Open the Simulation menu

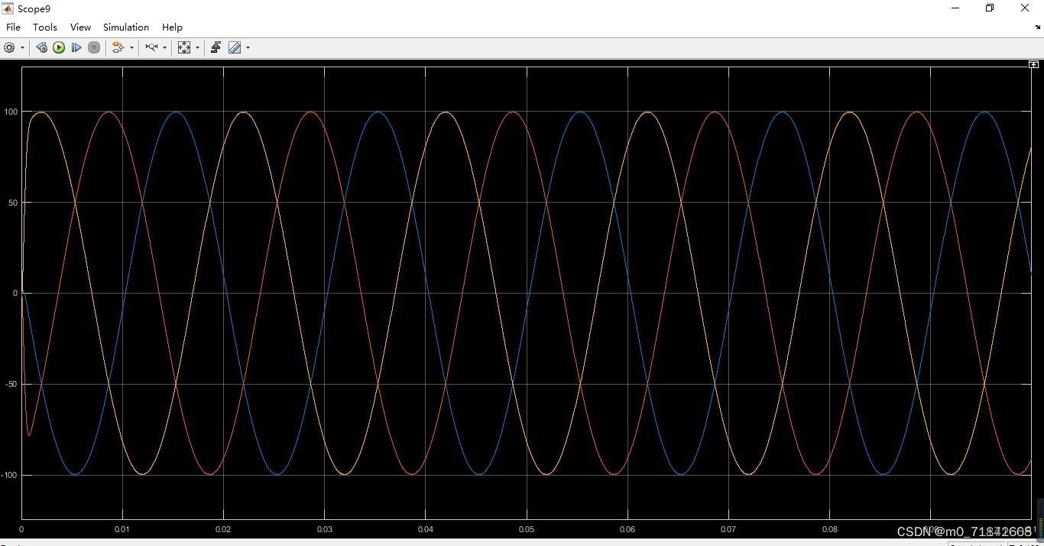pos(125,27)
